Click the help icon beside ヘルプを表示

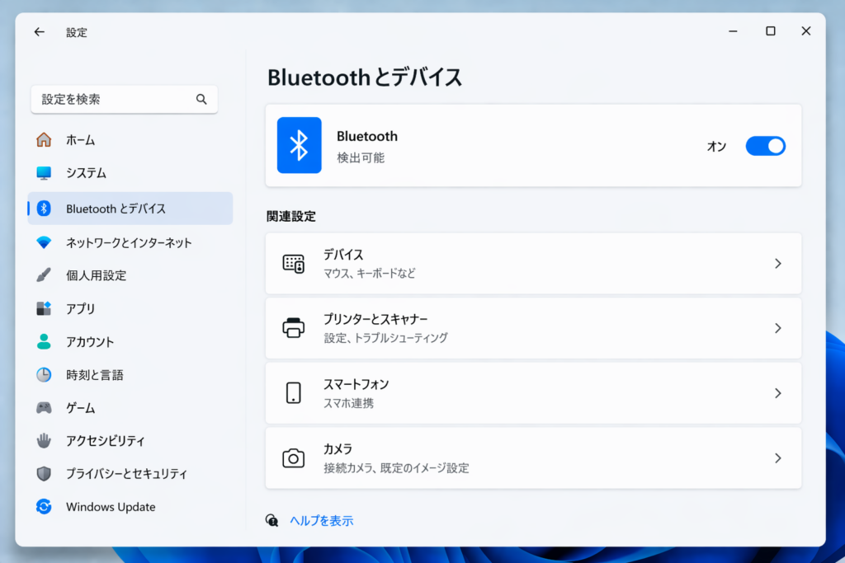pos(272,520)
